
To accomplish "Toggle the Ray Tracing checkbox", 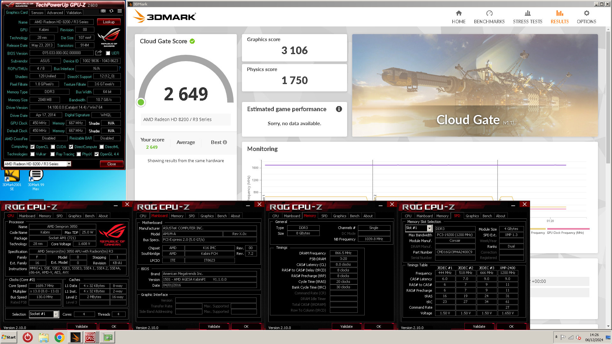I will tap(53, 154).
